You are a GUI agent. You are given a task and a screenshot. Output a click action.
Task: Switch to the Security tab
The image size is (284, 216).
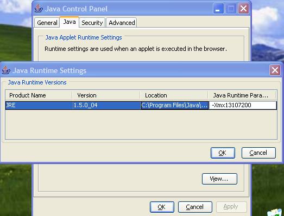click(x=92, y=23)
